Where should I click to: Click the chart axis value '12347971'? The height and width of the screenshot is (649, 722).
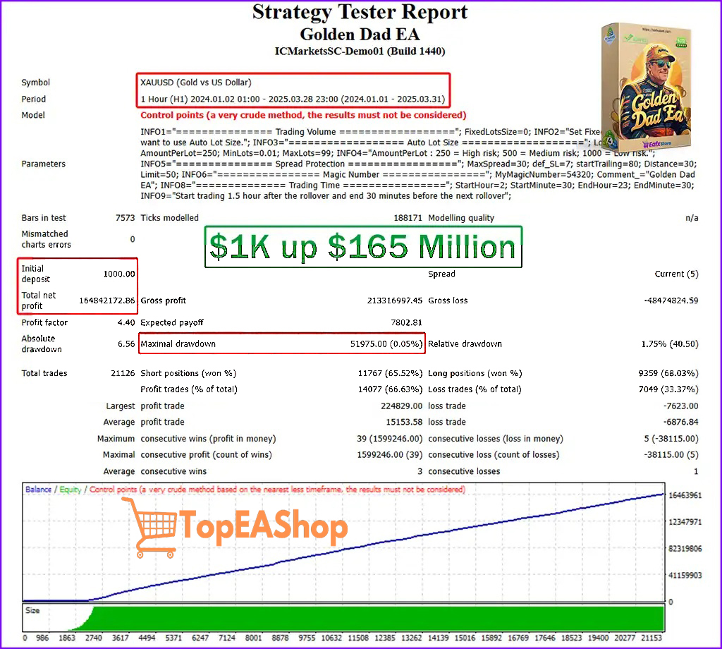685,522
